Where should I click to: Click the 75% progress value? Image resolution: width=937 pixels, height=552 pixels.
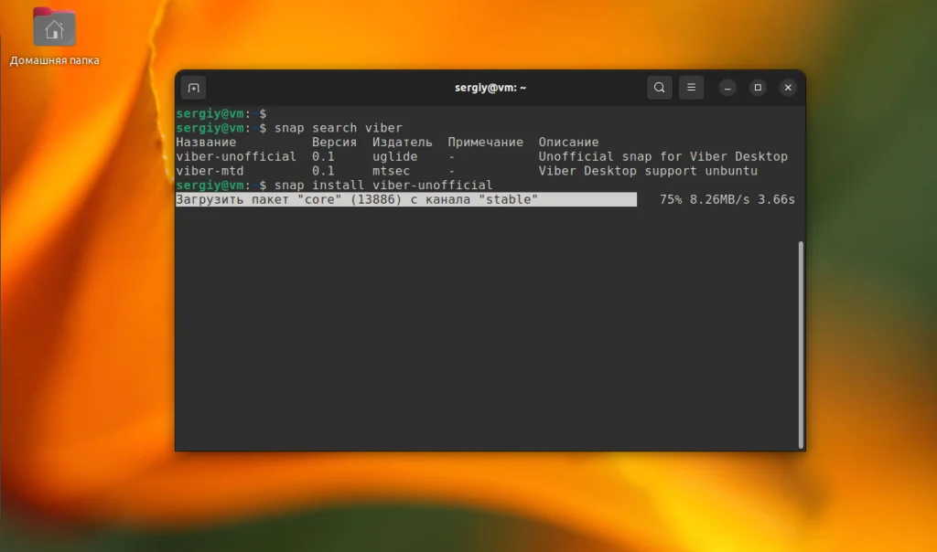tap(671, 199)
